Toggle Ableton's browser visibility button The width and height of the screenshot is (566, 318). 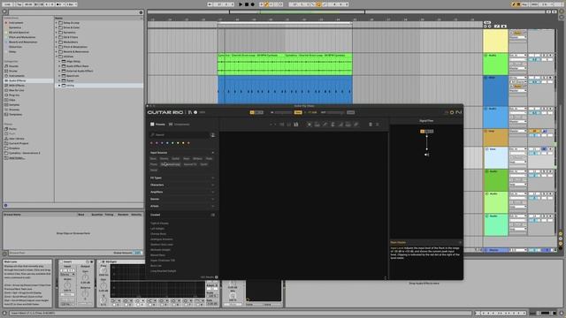(4, 11)
